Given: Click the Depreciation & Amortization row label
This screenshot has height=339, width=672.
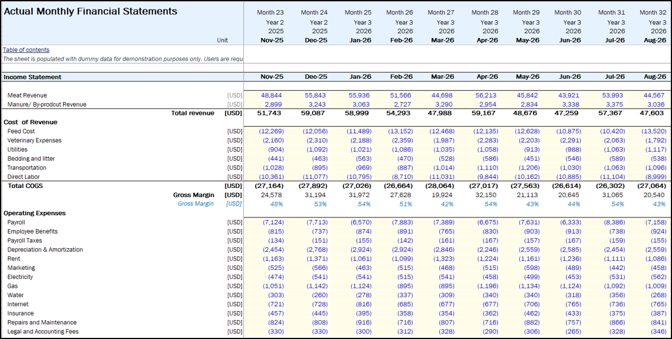Looking at the screenshot, I should coord(45,250).
